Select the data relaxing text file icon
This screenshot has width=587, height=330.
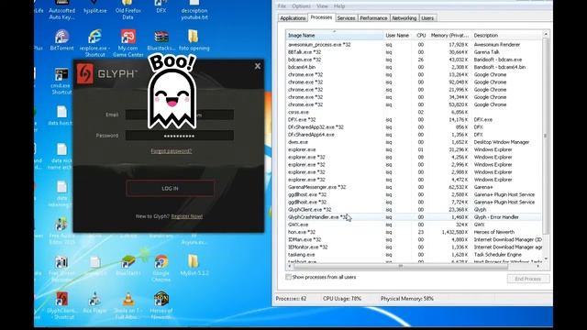coord(61,193)
